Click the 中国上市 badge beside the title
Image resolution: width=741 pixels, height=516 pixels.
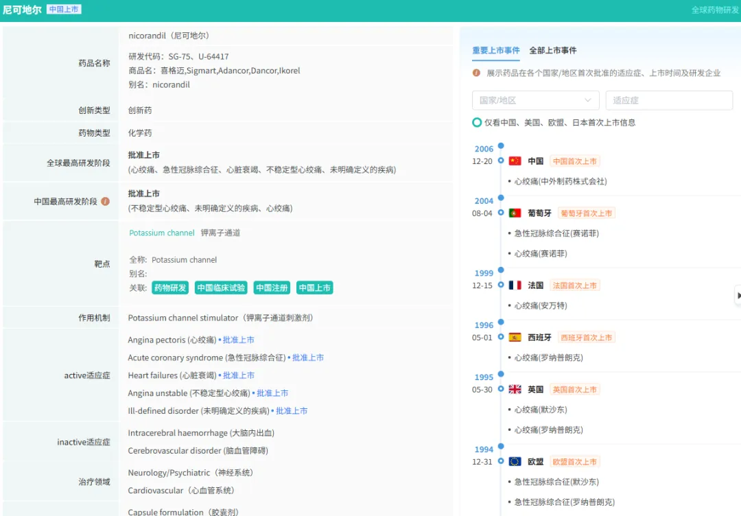[64, 10]
